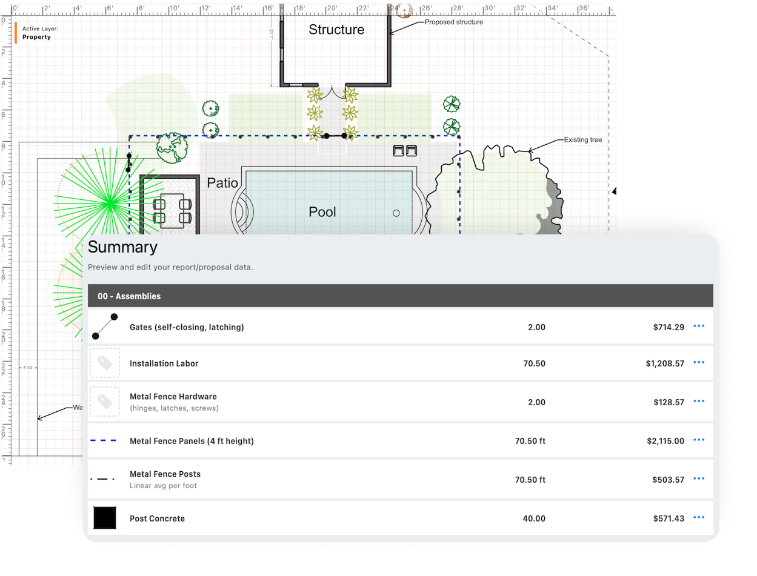The image size is (757, 576).
Task: Click the Installation Labor tag placeholder icon
Action: [105, 363]
